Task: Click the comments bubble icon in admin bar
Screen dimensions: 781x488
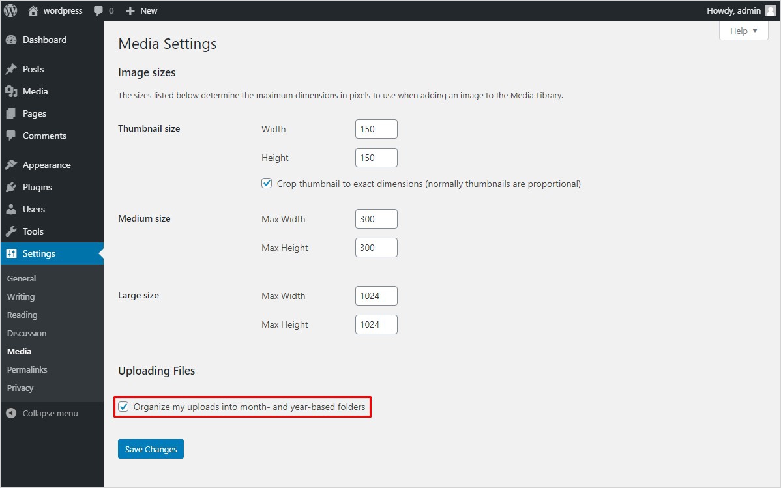Action: [98, 11]
